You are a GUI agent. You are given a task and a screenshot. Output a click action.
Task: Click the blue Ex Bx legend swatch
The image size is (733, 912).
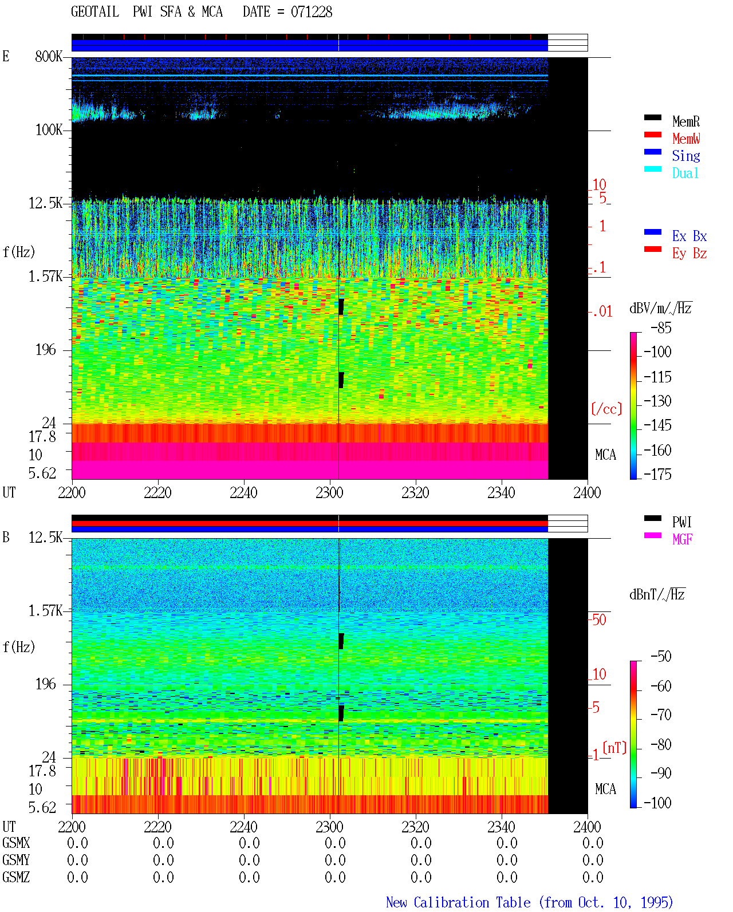coord(653,232)
